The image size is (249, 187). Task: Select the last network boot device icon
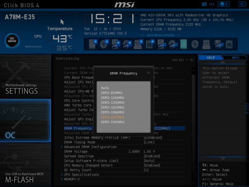[x=229, y=44]
